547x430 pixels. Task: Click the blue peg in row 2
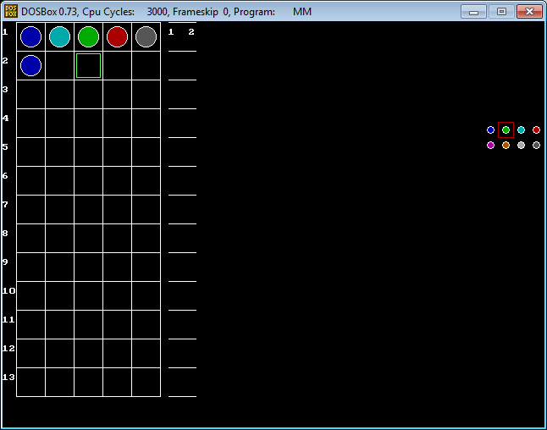coord(31,66)
